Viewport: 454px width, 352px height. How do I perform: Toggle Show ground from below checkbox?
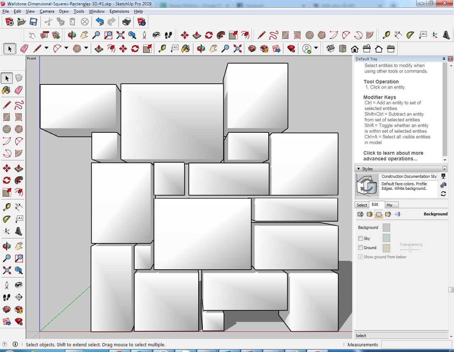click(360, 257)
